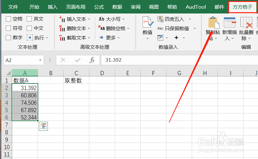Open the 插入文本 dropdown arrow

coord(89,19)
